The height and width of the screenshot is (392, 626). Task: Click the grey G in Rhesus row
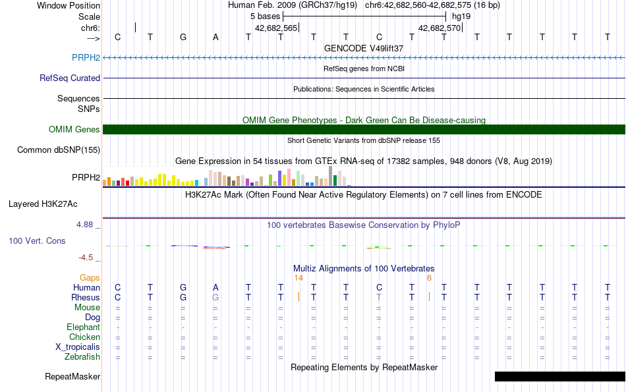pyautogui.click(x=215, y=297)
